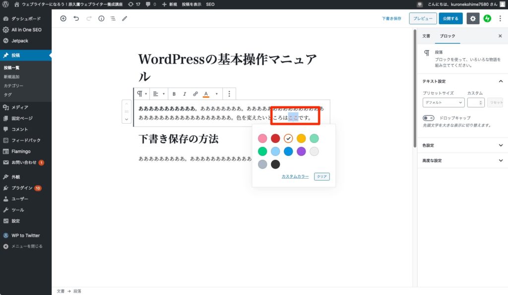Switch to the Block tab
Screen dimensions: 508x295
[447, 36]
